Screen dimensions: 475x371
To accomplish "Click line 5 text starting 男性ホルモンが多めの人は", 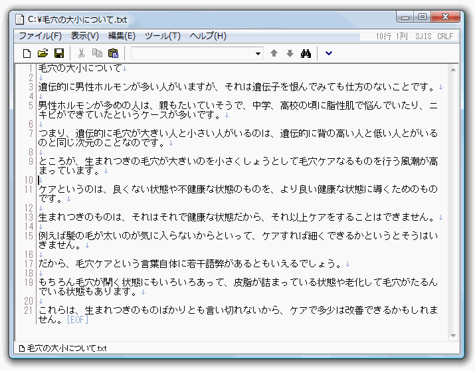I will (238, 110).
